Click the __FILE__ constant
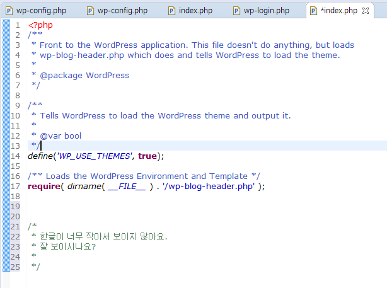 127,187
